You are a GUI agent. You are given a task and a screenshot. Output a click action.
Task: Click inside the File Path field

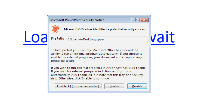coord(107,41)
